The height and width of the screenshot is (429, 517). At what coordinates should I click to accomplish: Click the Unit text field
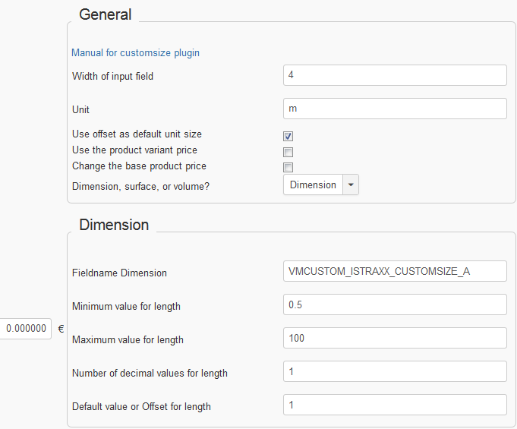pyautogui.click(x=395, y=109)
